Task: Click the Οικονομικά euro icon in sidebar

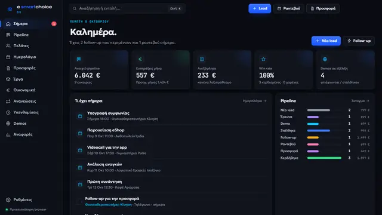Action: [8, 90]
